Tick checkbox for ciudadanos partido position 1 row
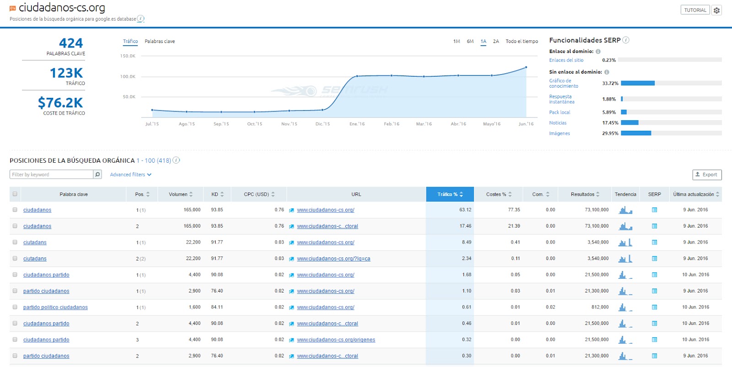732x367 pixels. (15, 275)
